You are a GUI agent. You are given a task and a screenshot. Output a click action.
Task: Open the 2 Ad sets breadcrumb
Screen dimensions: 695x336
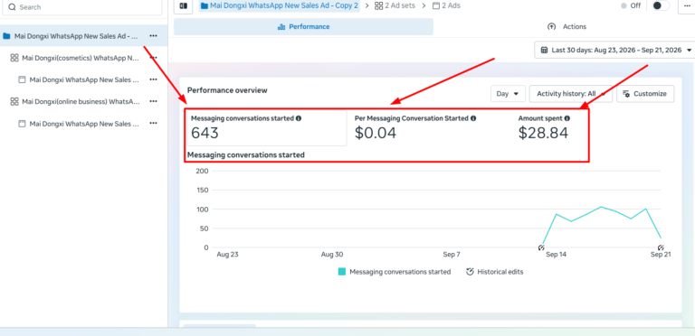pyautogui.click(x=395, y=5)
